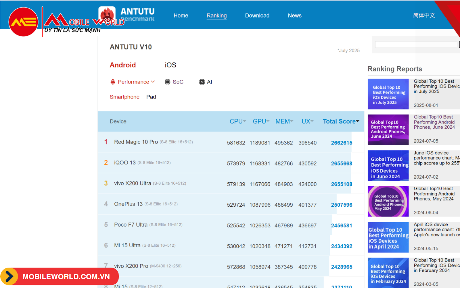460x288 pixels.
Task: Open Android Phones May 2024 report thumbnail
Action: (388, 201)
